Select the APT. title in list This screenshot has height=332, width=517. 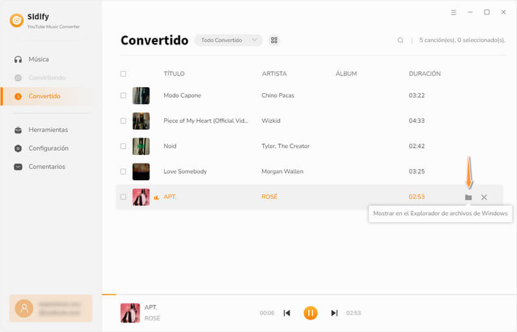pyautogui.click(x=170, y=197)
